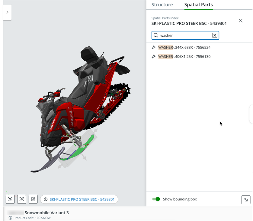
Task: Click the collapse panel arrow button
Action: pos(246,200)
